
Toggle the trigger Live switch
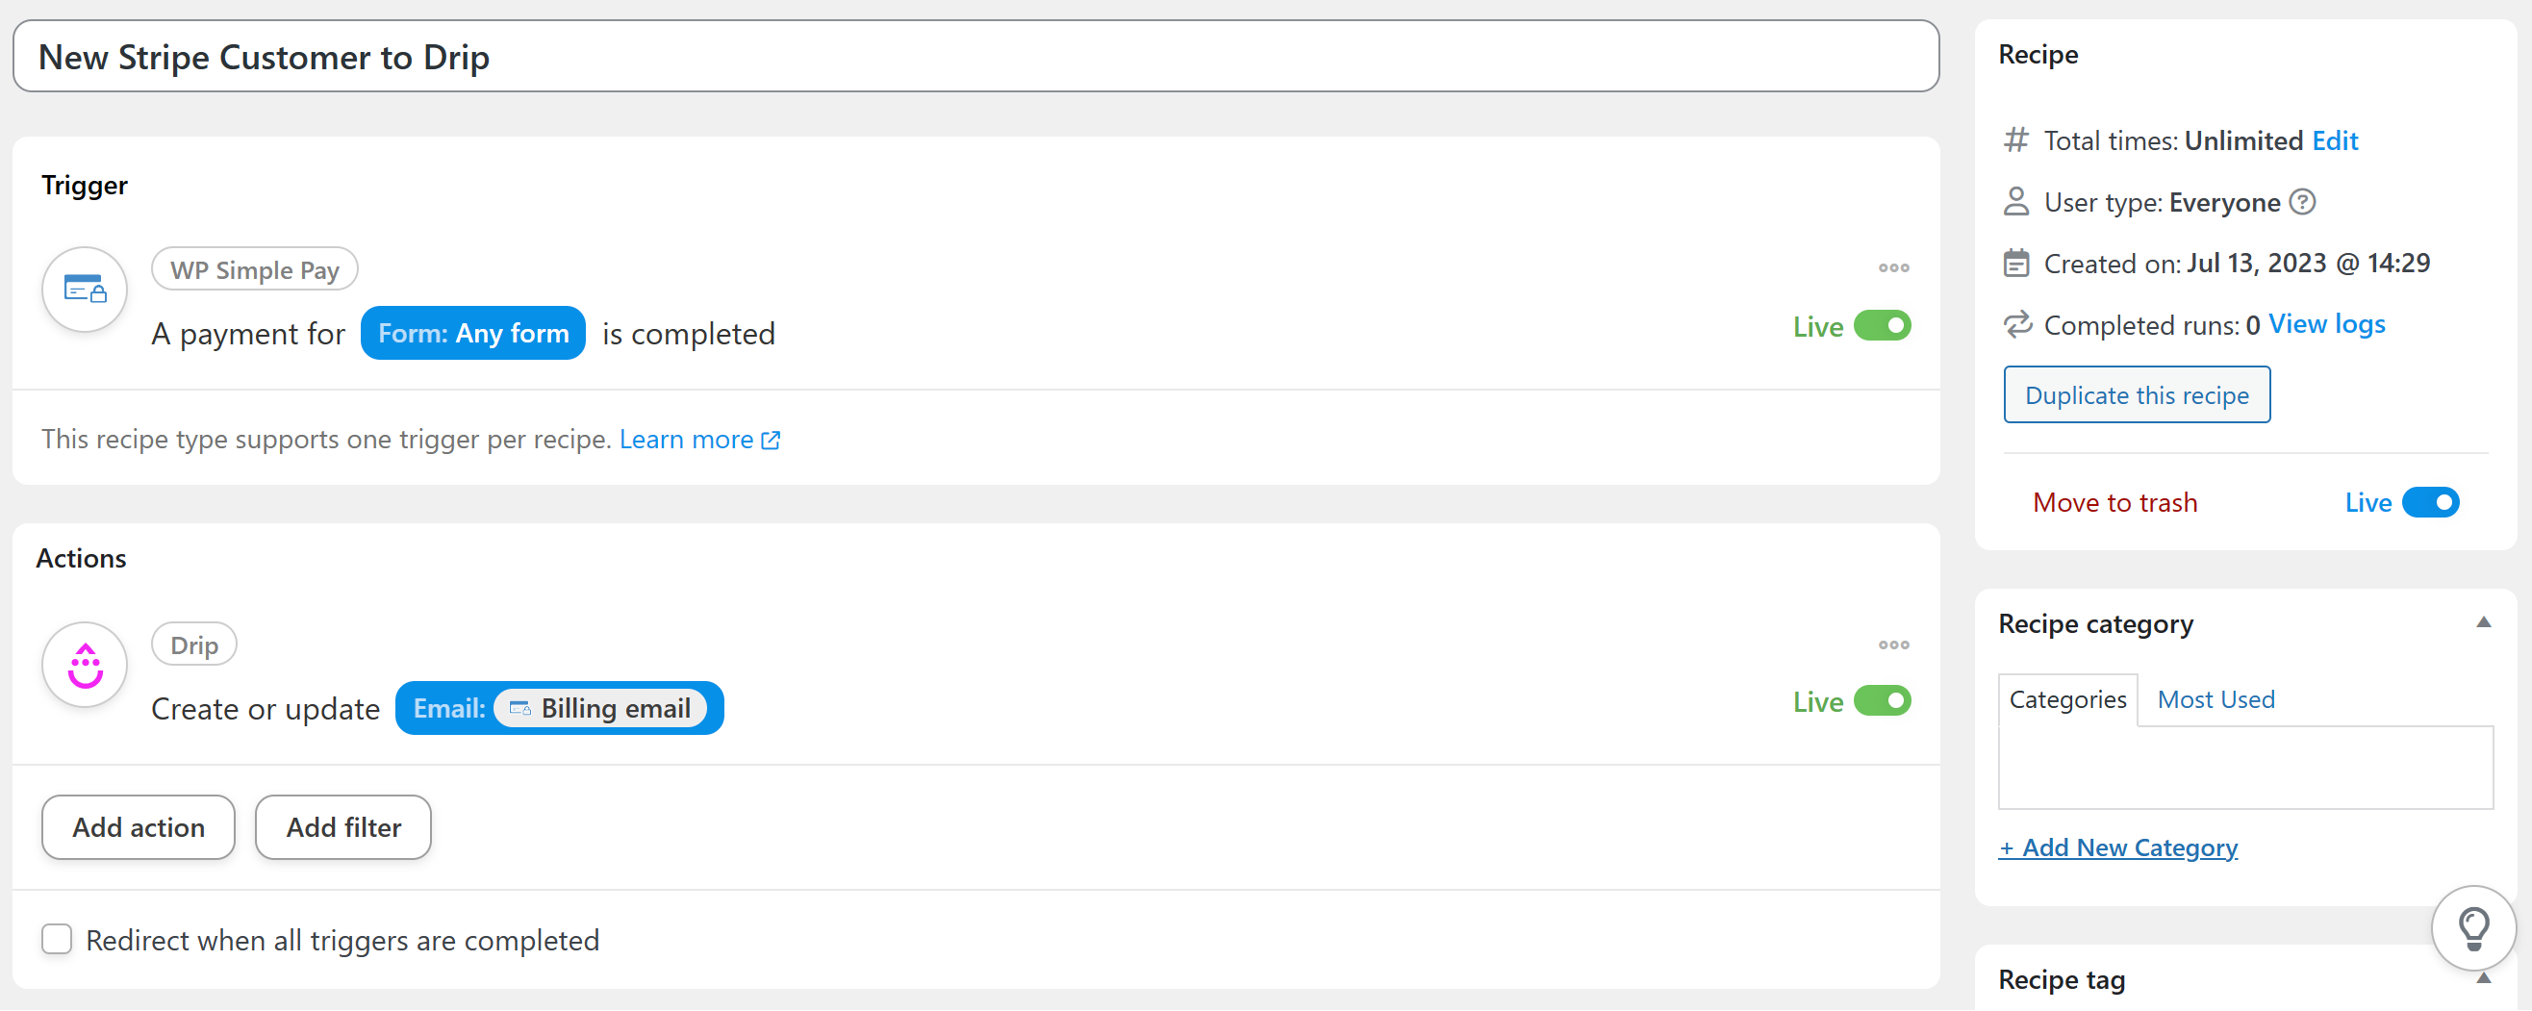point(1882,326)
